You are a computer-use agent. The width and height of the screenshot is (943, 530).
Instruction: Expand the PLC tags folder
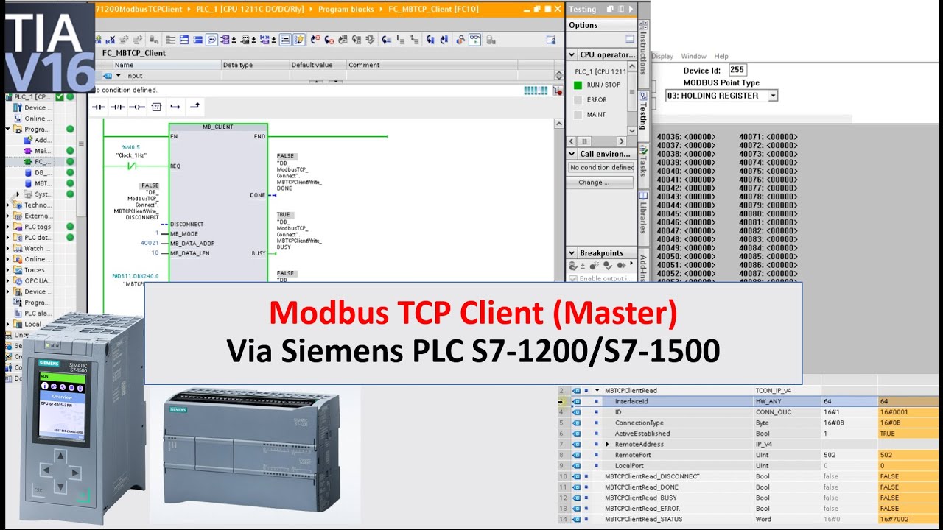[x=8, y=227]
